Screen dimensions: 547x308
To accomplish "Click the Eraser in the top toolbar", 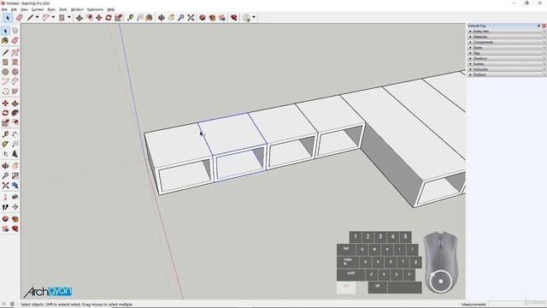I will tap(20, 17).
